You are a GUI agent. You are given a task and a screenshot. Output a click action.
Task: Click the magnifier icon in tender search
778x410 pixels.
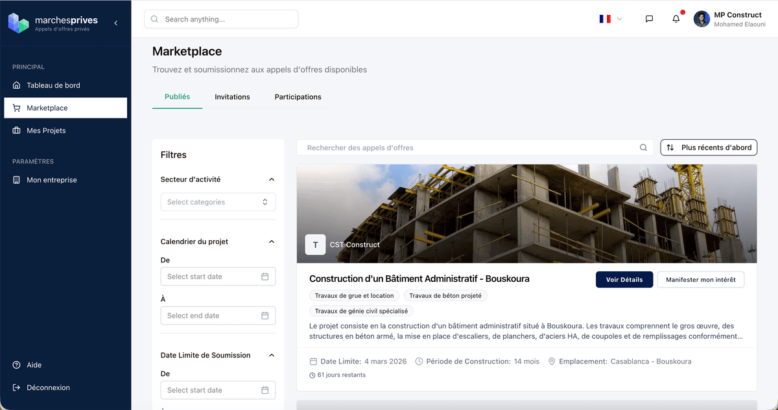643,148
